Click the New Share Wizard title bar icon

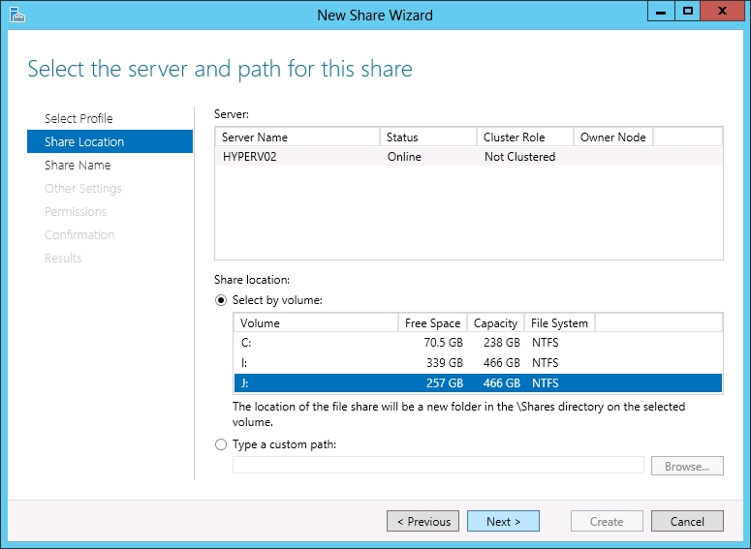coord(17,15)
